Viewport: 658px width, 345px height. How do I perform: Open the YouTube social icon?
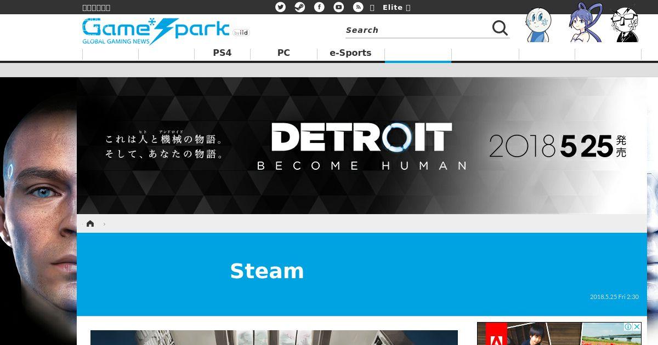click(x=339, y=7)
